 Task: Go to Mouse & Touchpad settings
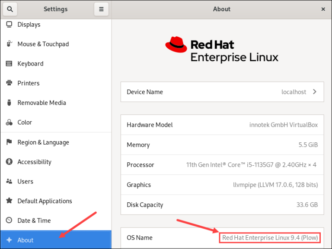click(x=56, y=44)
